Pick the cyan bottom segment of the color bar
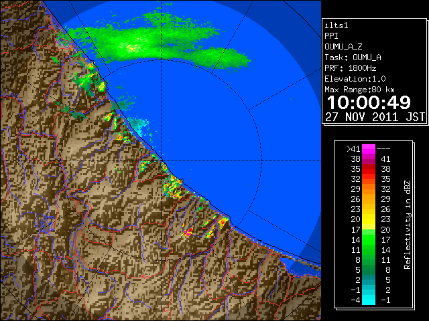Image resolution: width=429 pixels, height=321 pixels. point(369,300)
